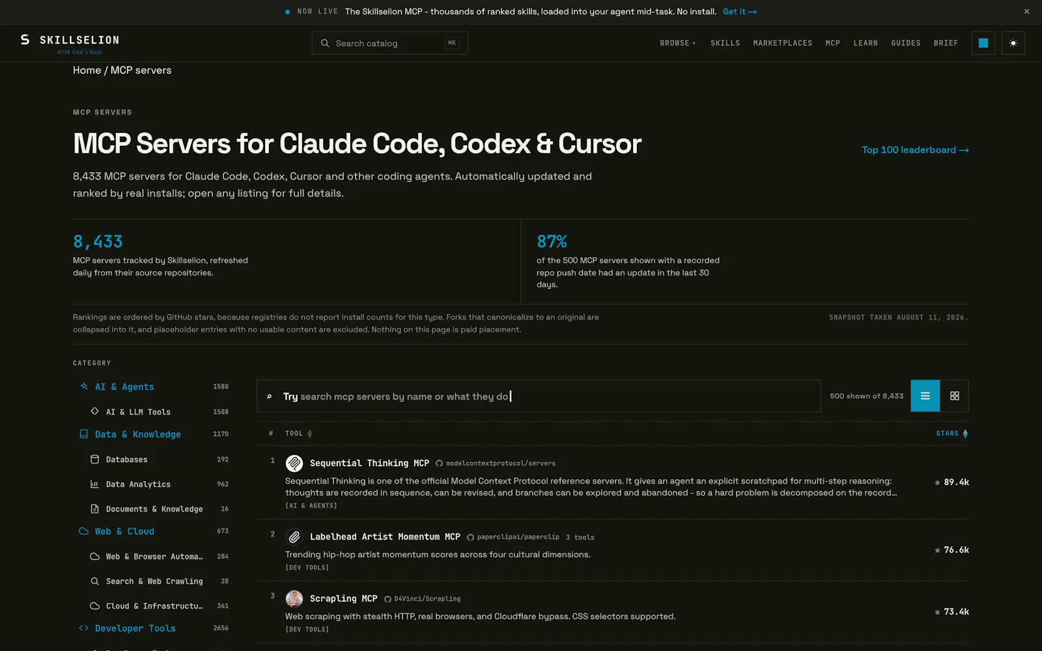Click the star icon next to 89.4k
1042x651 pixels.
[x=937, y=482]
